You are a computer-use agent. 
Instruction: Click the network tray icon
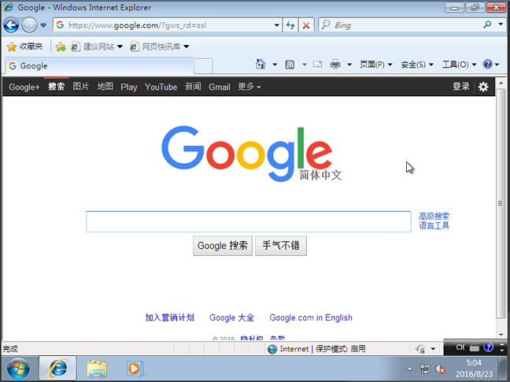[x=425, y=369]
